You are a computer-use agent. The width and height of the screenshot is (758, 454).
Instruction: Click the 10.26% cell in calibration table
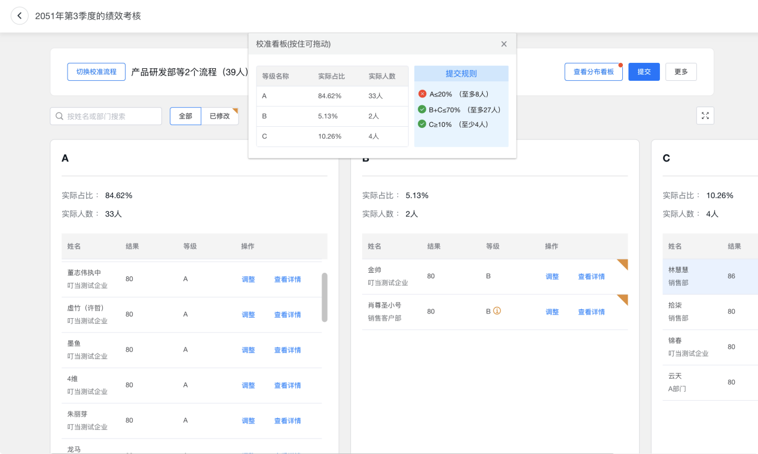click(329, 136)
